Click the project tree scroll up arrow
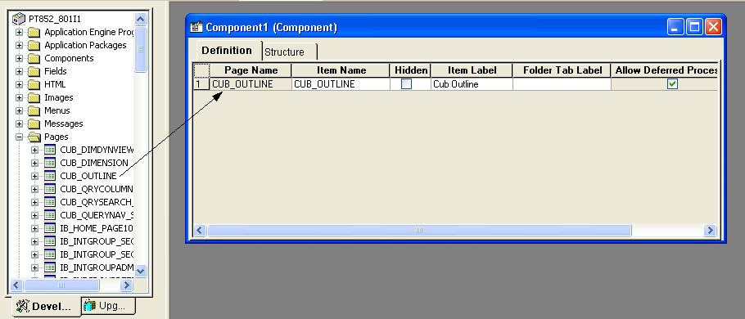745x319 pixels. click(x=140, y=19)
